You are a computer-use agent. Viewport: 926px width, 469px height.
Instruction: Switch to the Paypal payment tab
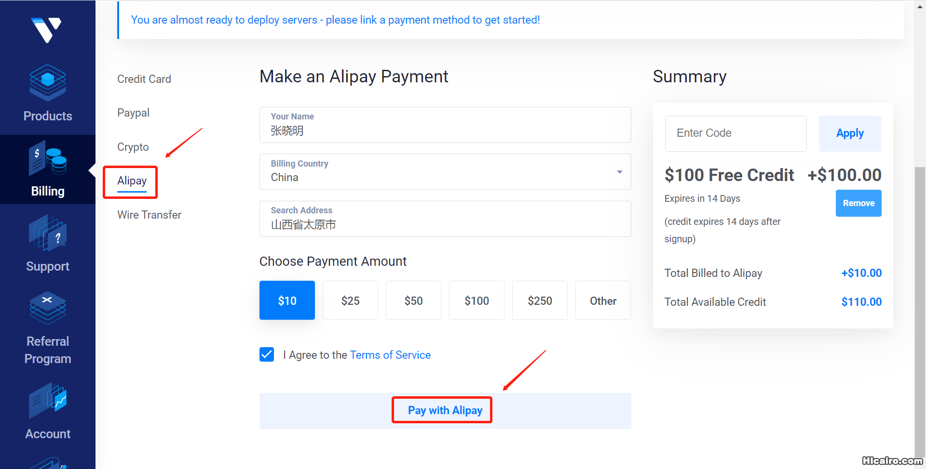[x=134, y=113]
